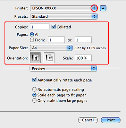Select the From pages radio button
The width and height of the screenshot is (126, 128).
click(x=32, y=40)
